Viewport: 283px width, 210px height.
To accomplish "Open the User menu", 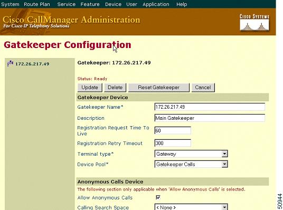I will point(131,4).
